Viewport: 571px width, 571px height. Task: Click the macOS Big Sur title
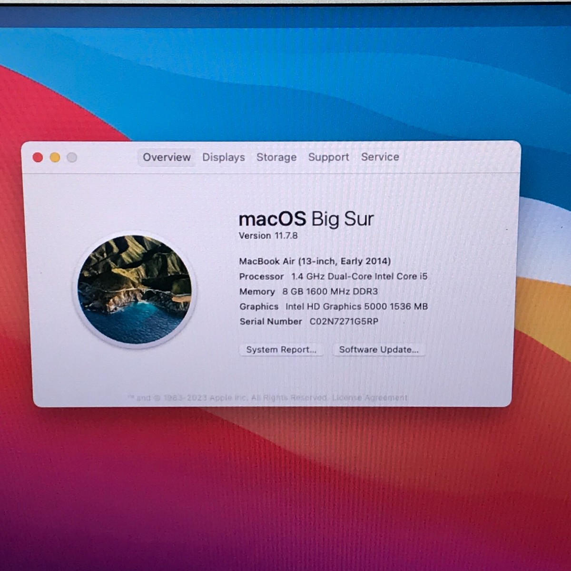click(x=306, y=219)
